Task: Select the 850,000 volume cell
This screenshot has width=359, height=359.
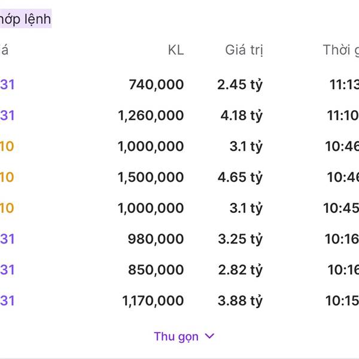Action: pyautogui.click(x=156, y=270)
